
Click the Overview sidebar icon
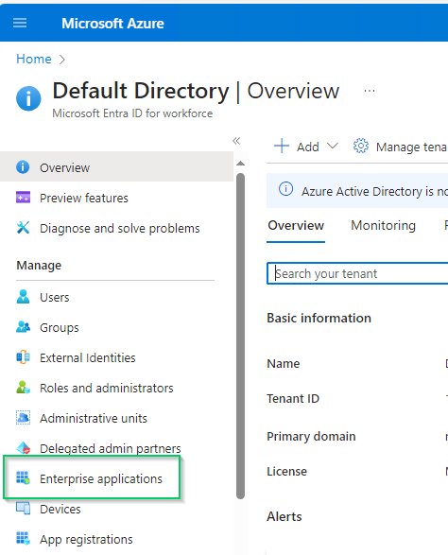pyautogui.click(x=23, y=167)
